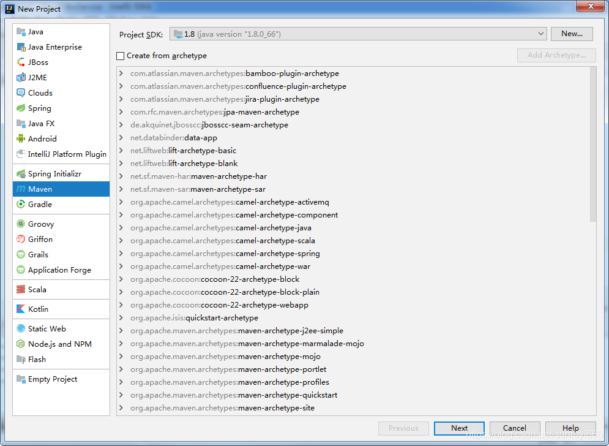Click the Spring Initializr icon

pyautogui.click(x=21, y=174)
